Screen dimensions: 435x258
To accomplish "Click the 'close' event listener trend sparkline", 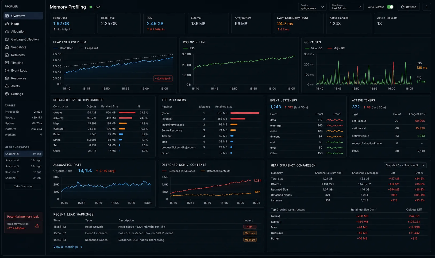I will [335, 131].
